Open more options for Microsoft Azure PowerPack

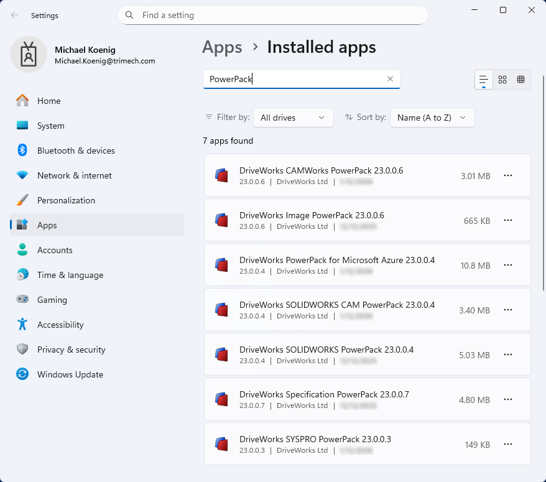(x=507, y=266)
